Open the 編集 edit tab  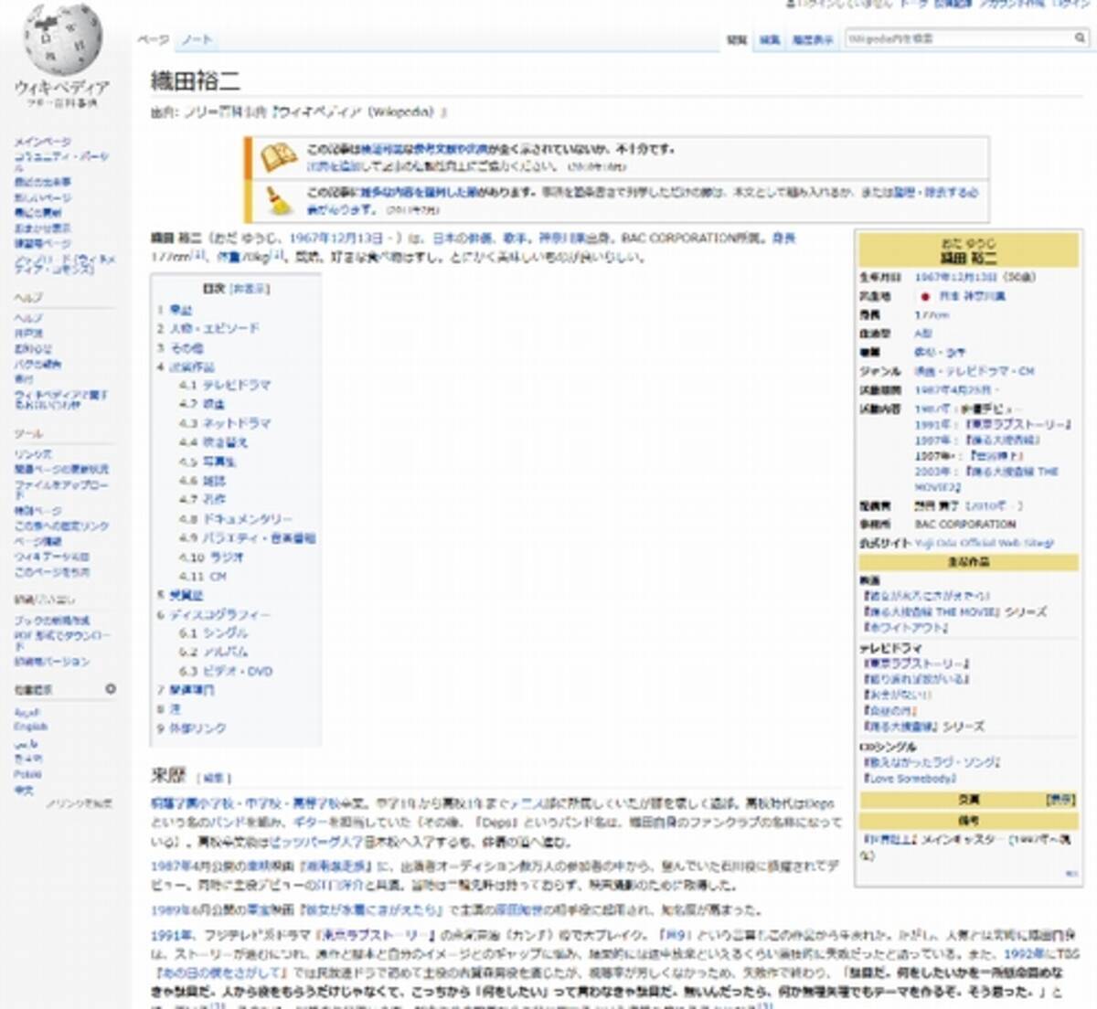point(770,40)
